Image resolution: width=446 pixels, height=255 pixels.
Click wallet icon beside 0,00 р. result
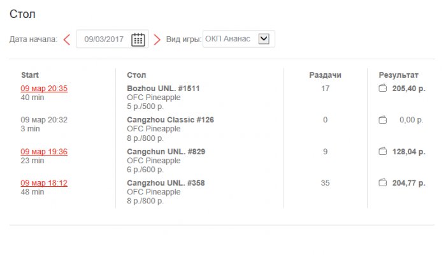pyautogui.click(x=383, y=120)
